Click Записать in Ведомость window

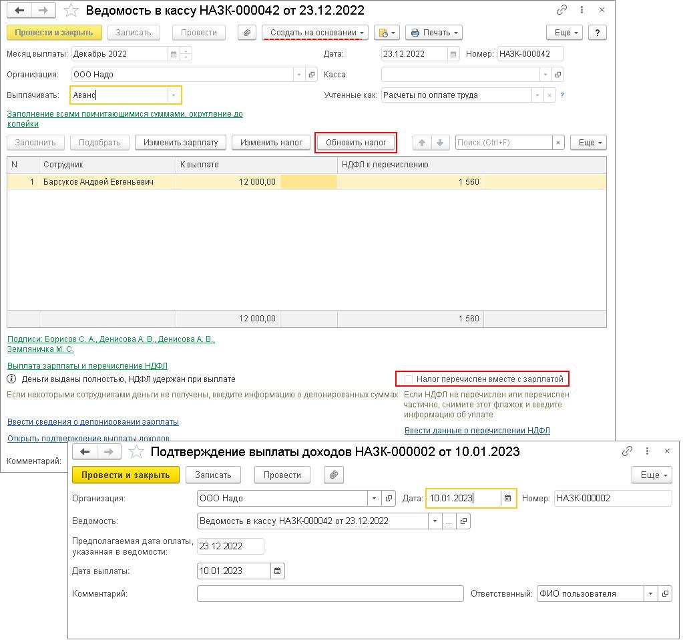[134, 33]
